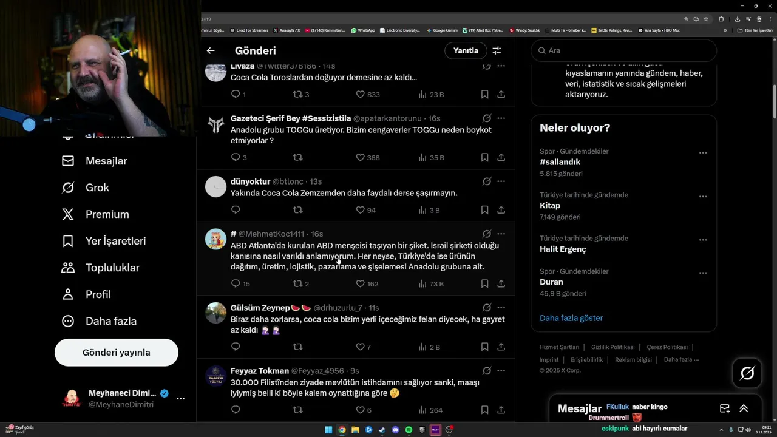Viewport: 777px width, 437px height.
Task: Click the Yanıtla button
Action: pyautogui.click(x=466, y=50)
